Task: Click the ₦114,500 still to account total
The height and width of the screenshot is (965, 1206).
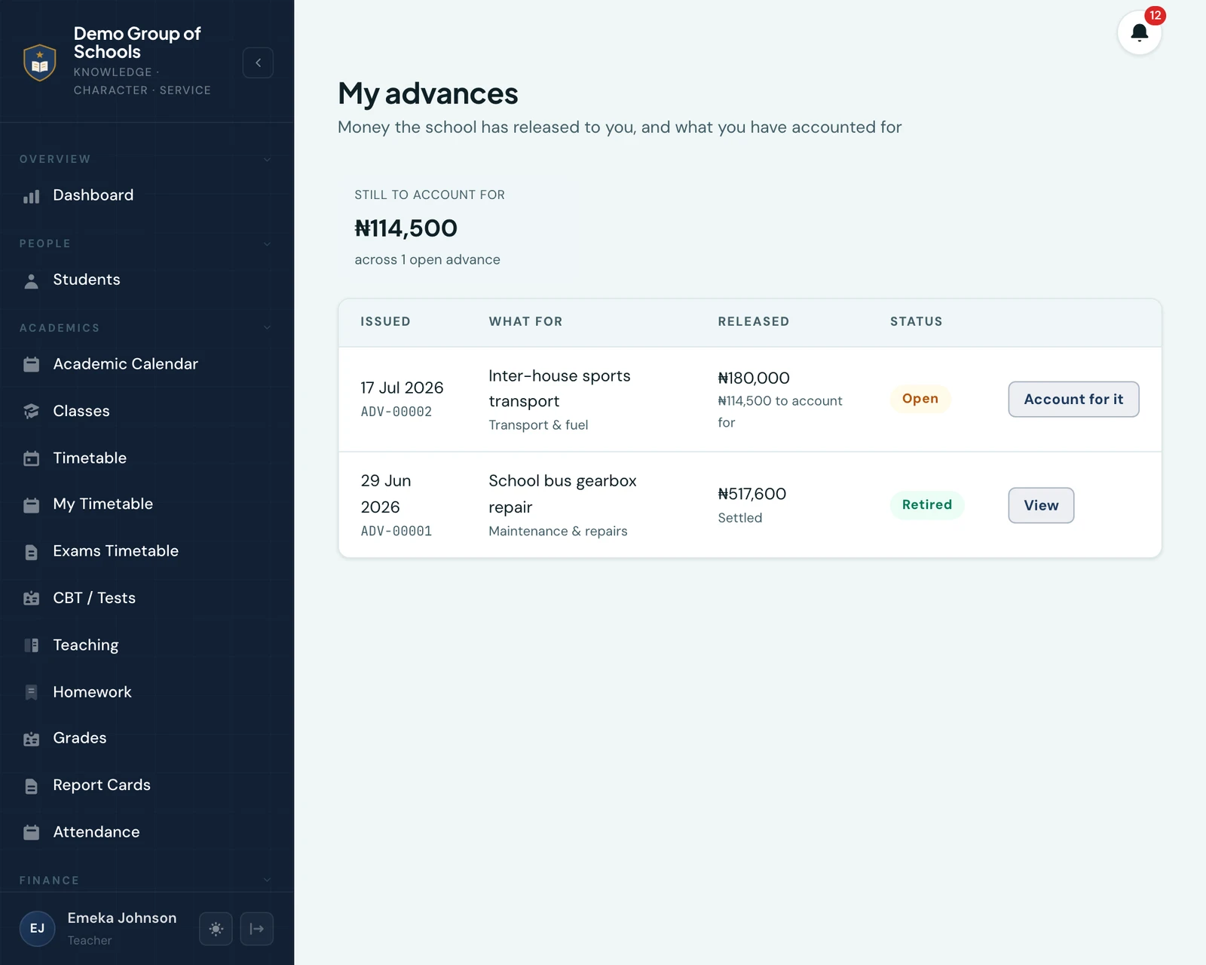Action: click(406, 228)
